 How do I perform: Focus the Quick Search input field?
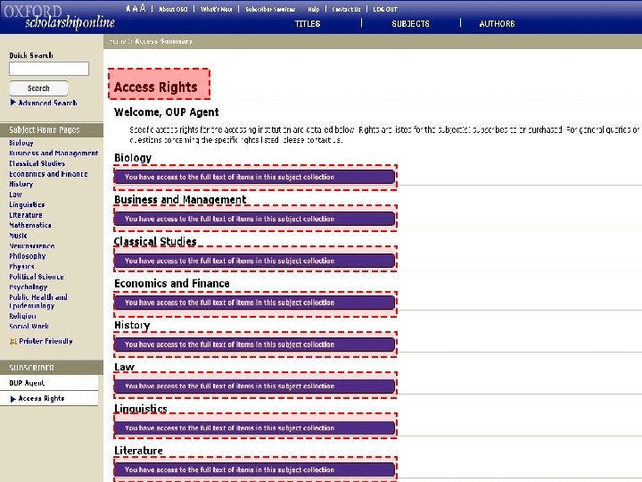coord(49,69)
